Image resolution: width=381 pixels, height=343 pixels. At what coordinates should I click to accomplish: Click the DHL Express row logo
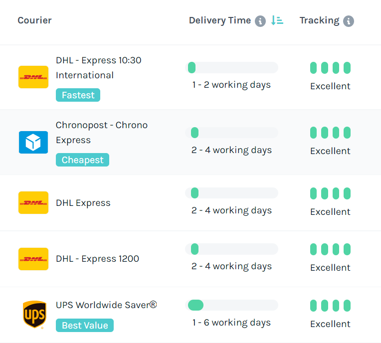(x=33, y=203)
